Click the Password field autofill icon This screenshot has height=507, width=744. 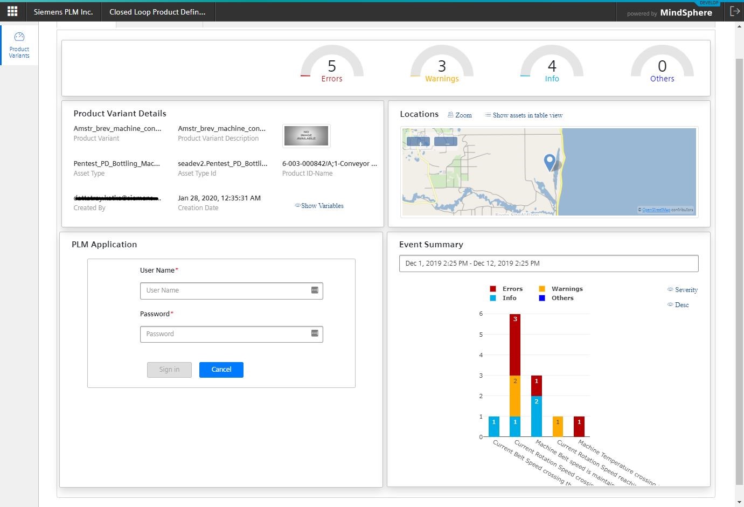[315, 334]
